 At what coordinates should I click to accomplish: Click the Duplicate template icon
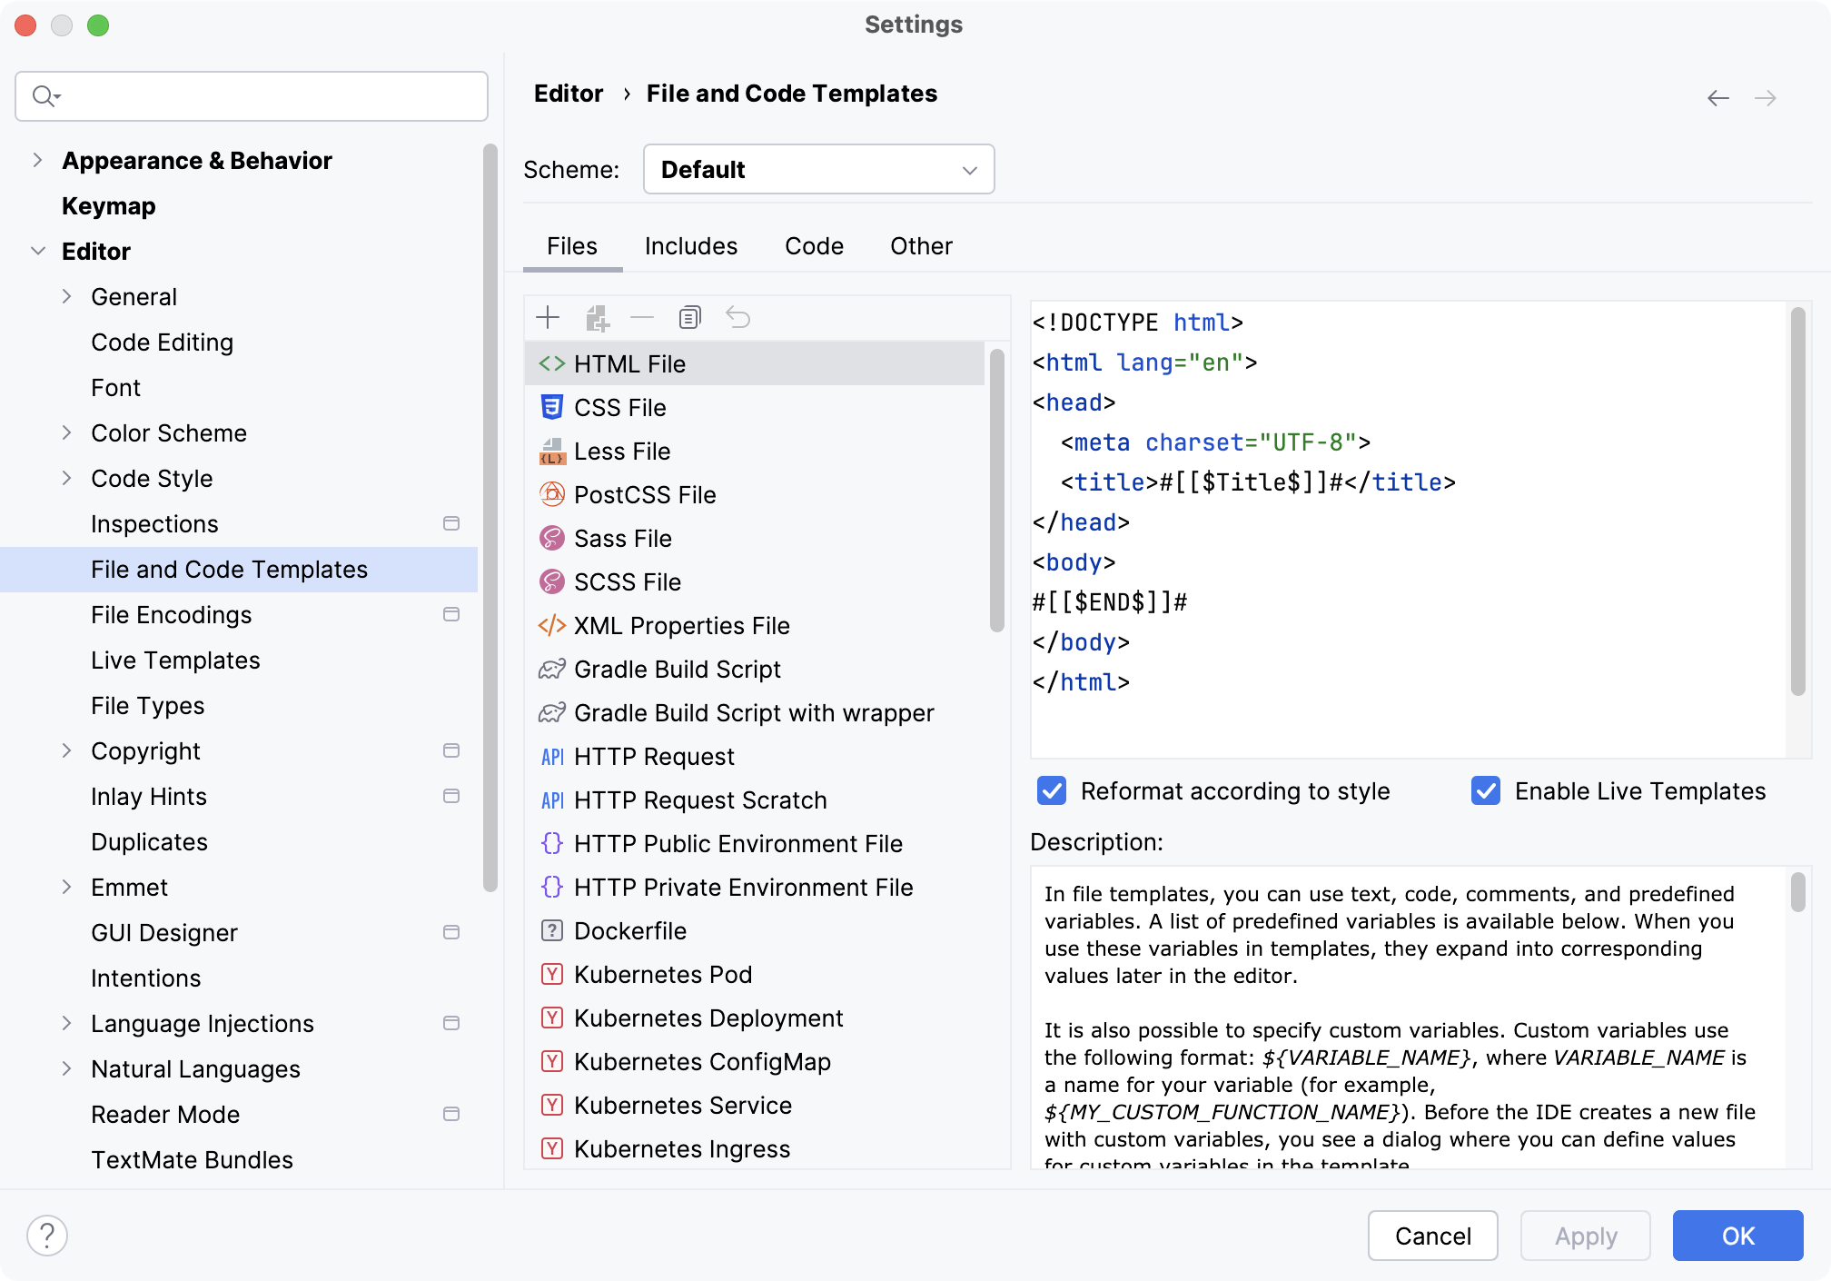point(690,317)
